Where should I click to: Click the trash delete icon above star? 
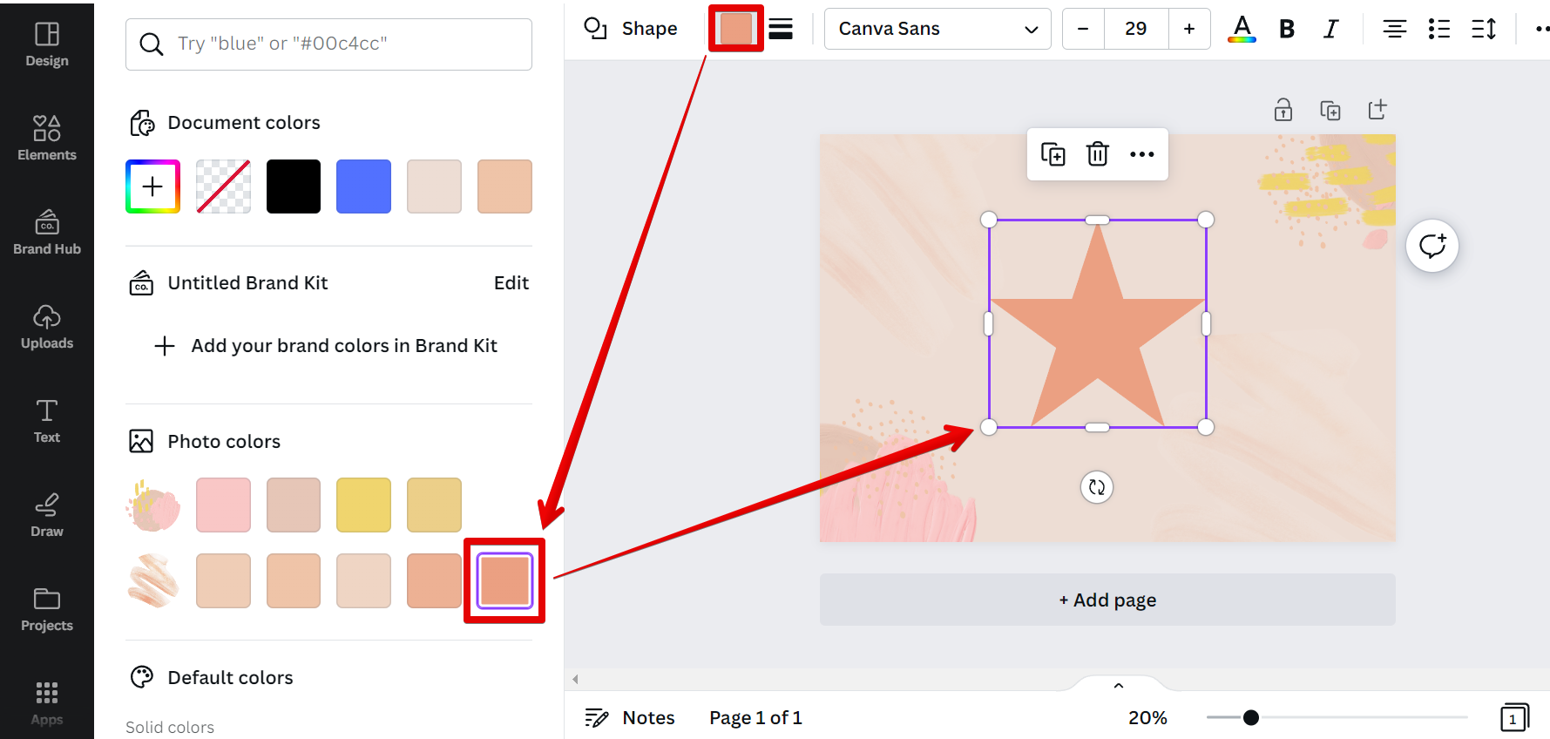click(1097, 154)
